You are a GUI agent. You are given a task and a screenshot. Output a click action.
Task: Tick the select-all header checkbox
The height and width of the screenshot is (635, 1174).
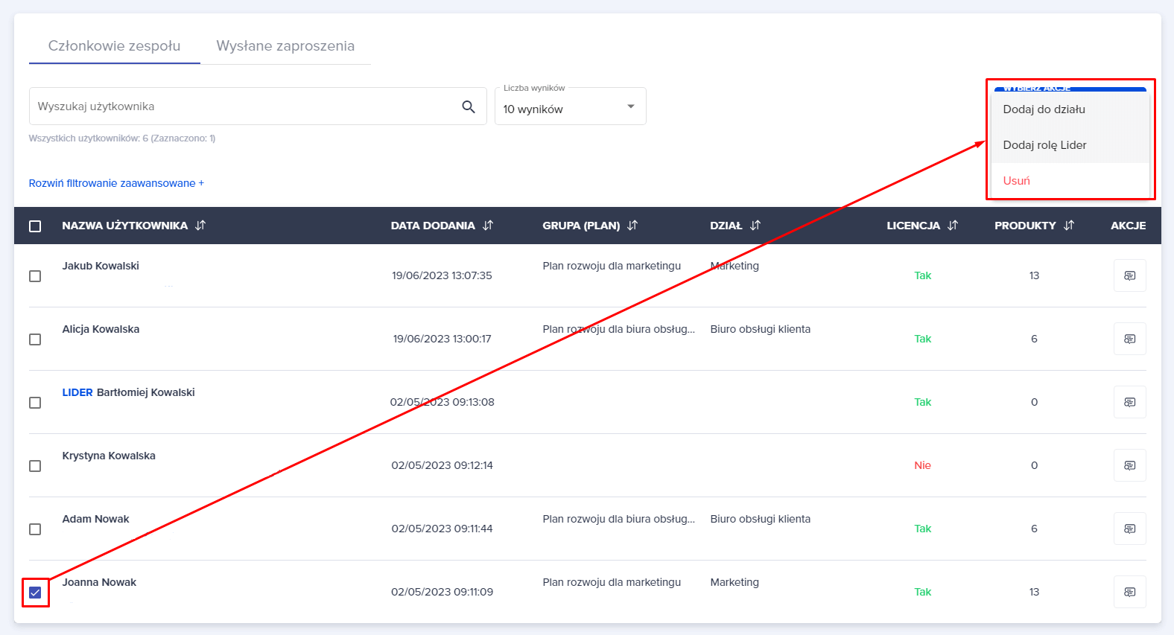pyautogui.click(x=35, y=226)
